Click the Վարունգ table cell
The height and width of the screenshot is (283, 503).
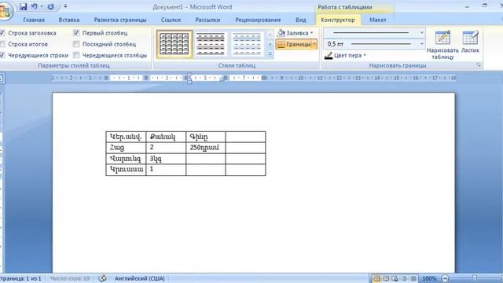click(126, 159)
